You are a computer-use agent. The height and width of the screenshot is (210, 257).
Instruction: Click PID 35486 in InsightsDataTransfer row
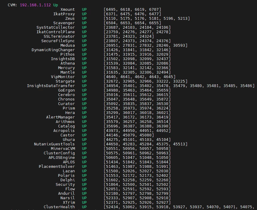pyautogui.click(x=246, y=86)
